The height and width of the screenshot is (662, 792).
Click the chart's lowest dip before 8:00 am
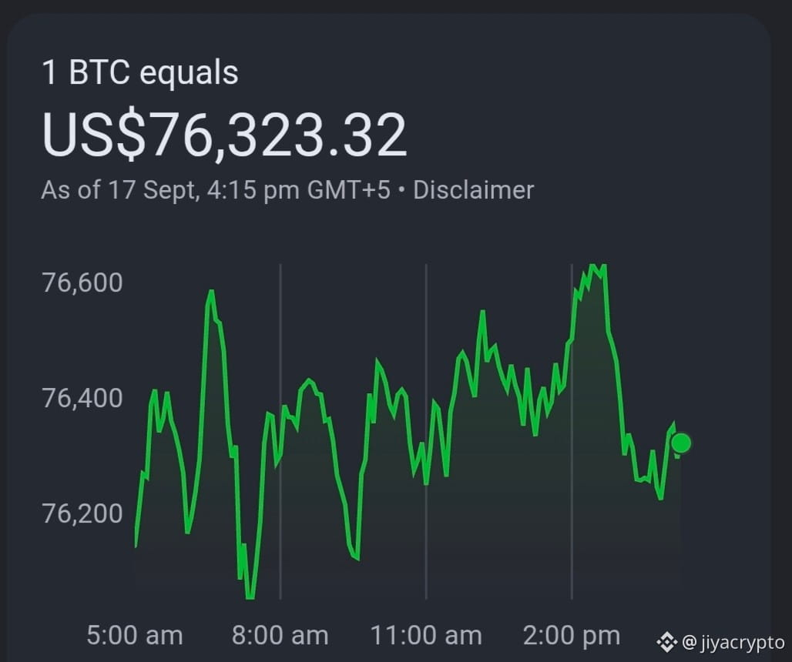pyautogui.click(x=250, y=597)
